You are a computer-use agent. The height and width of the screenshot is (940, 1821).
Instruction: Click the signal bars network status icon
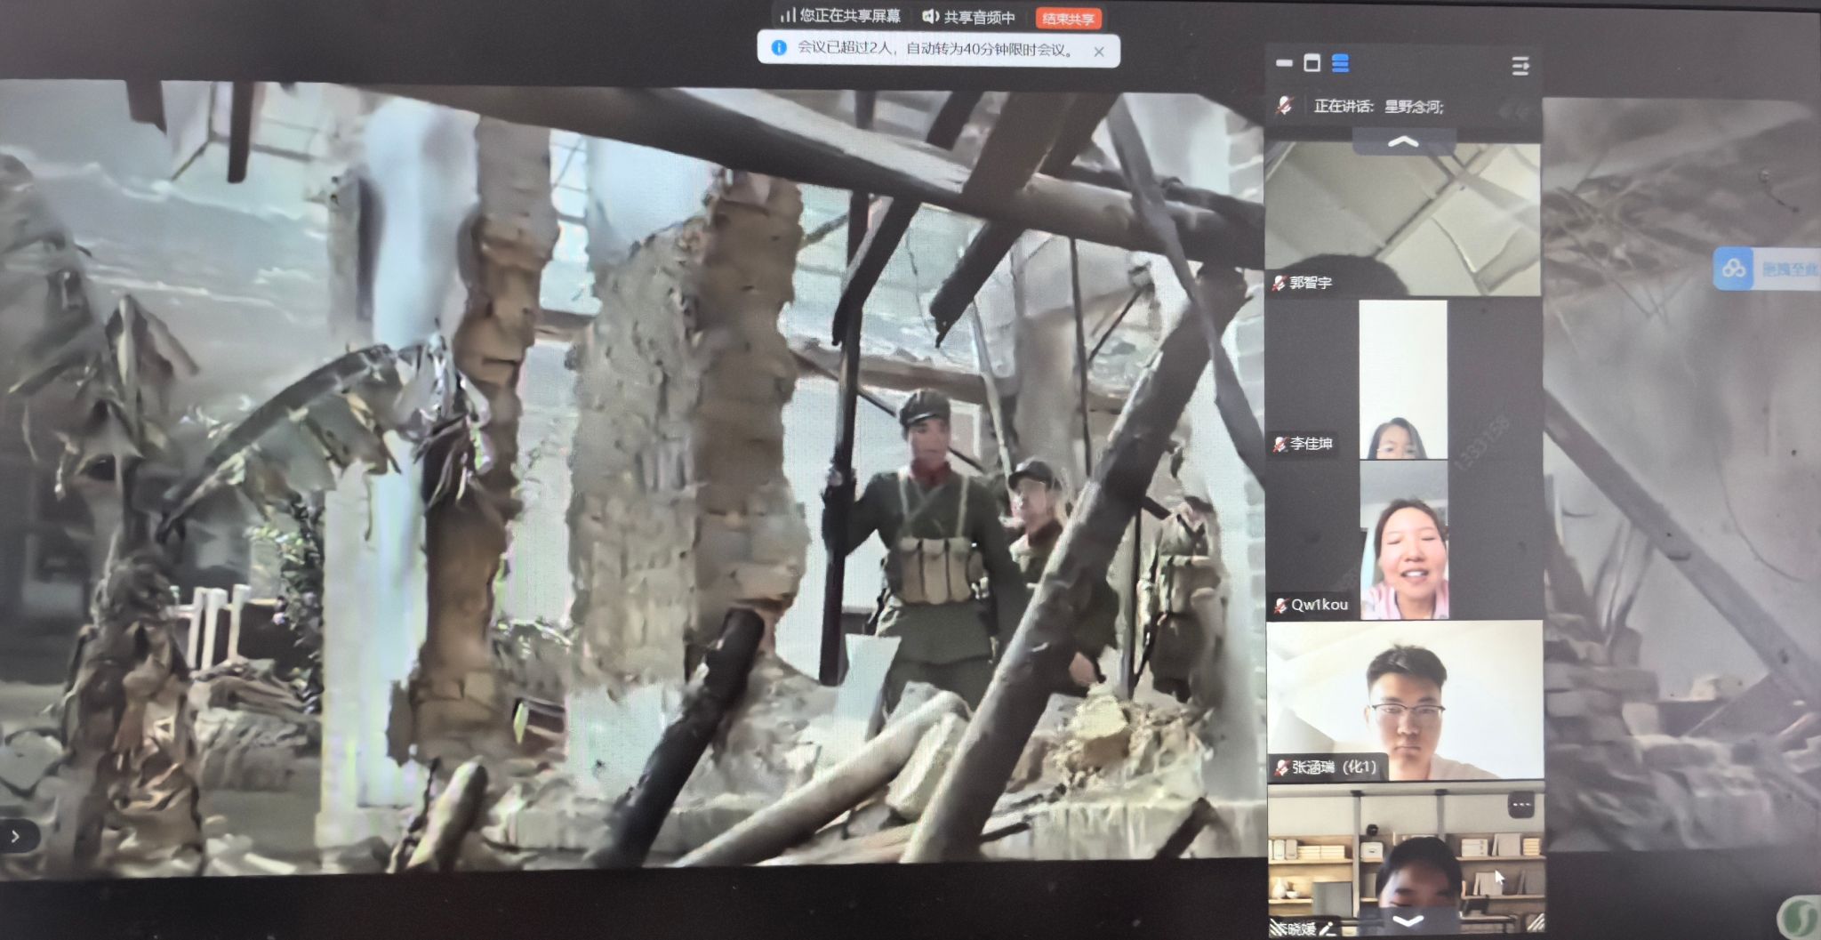787,16
